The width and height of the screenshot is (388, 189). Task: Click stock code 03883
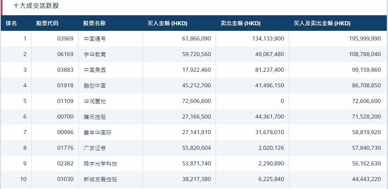click(x=65, y=70)
